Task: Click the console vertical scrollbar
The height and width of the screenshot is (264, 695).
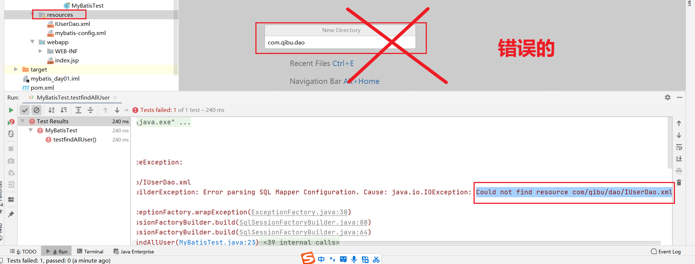Action: coord(669,143)
